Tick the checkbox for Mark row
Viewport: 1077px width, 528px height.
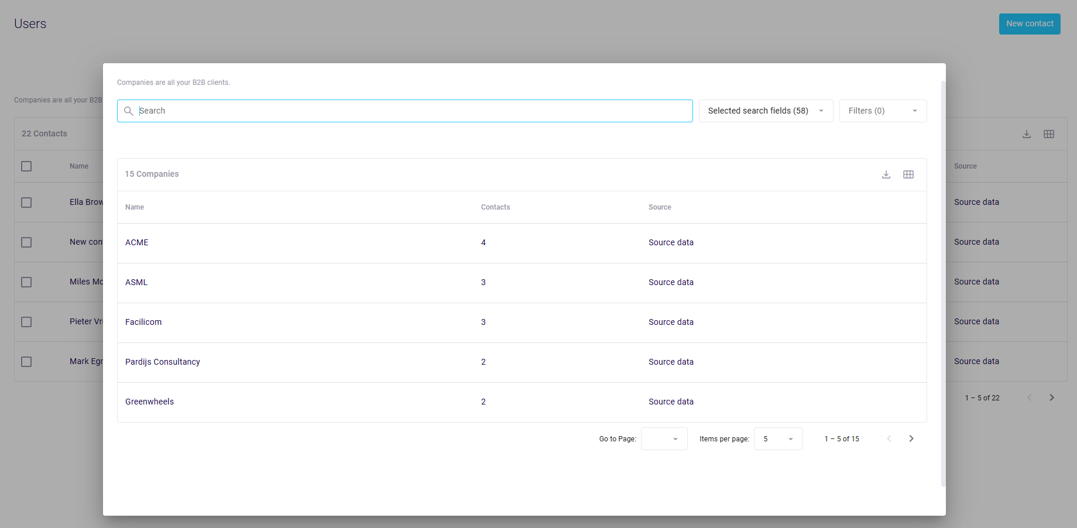26,362
